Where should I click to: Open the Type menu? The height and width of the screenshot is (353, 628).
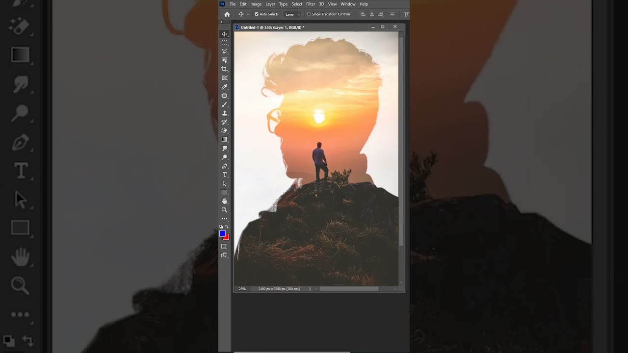tap(283, 4)
